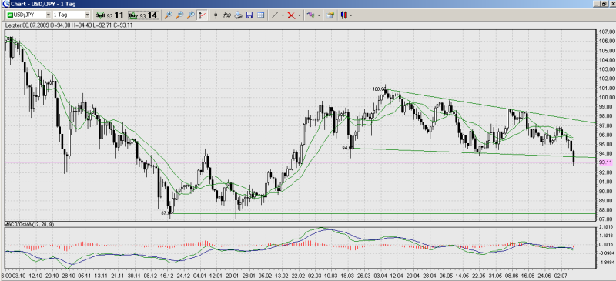Save the chart using floppy icon
This screenshot has width=616, height=281.
249,15
